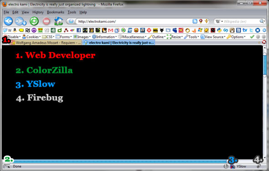Open the pink 'K' bookmark icon
The width and height of the screenshot is (269, 171).
tap(181, 31)
